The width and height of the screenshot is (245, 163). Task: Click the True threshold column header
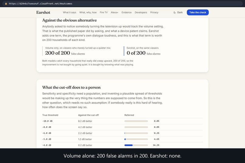(50, 115)
